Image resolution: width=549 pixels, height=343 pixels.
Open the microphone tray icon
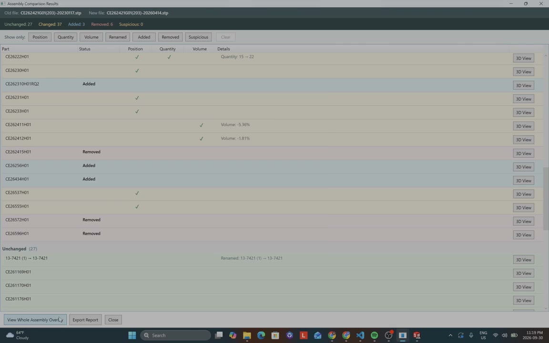pos(471,335)
